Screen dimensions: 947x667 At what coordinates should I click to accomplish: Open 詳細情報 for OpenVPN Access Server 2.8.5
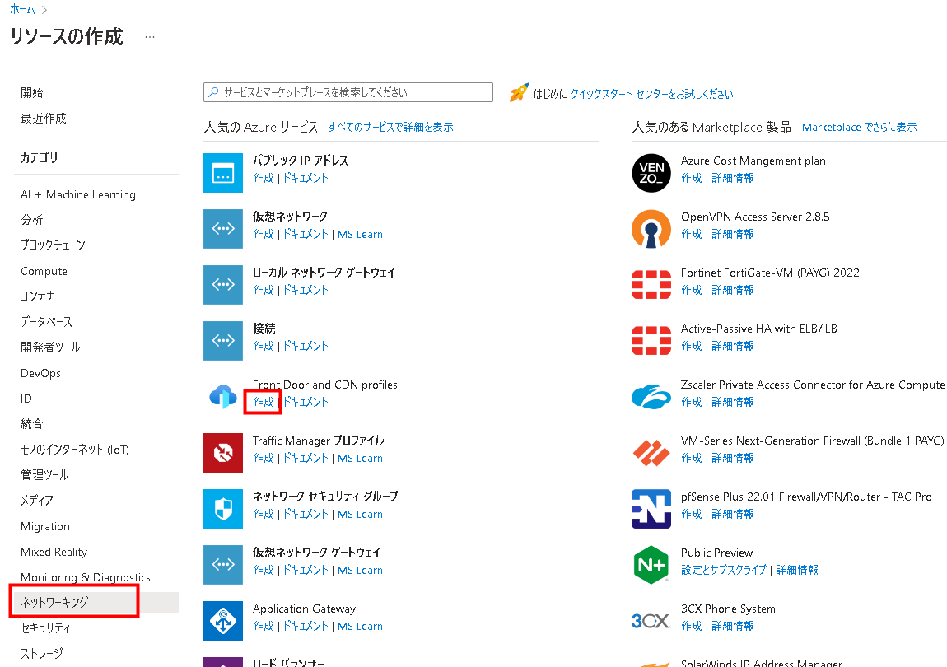click(x=733, y=234)
